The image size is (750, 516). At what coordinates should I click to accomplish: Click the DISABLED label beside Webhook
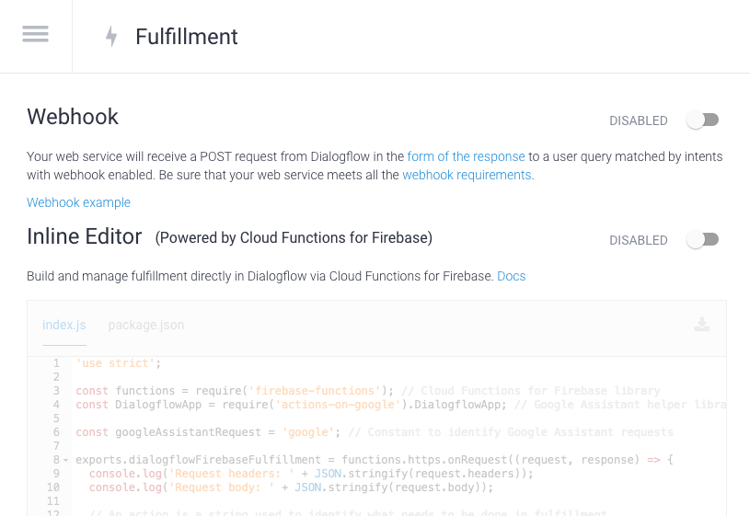pyautogui.click(x=638, y=120)
